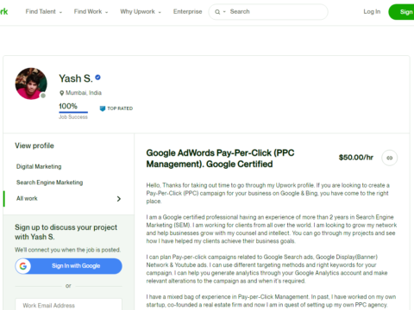This screenshot has height=310, width=414.
Task: Click paragraph starting Hello, Thanks for taking
Action: pyautogui.click(x=267, y=193)
